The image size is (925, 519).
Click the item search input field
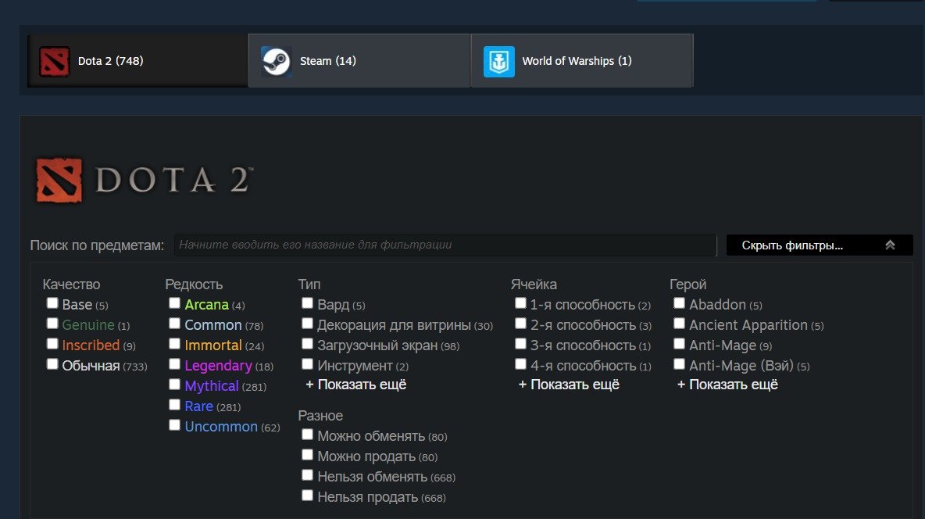(445, 245)
